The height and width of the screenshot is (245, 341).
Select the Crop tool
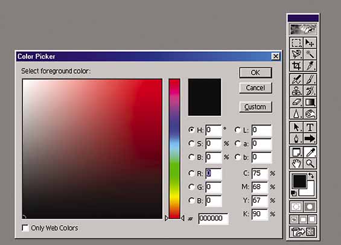[296, 65]
